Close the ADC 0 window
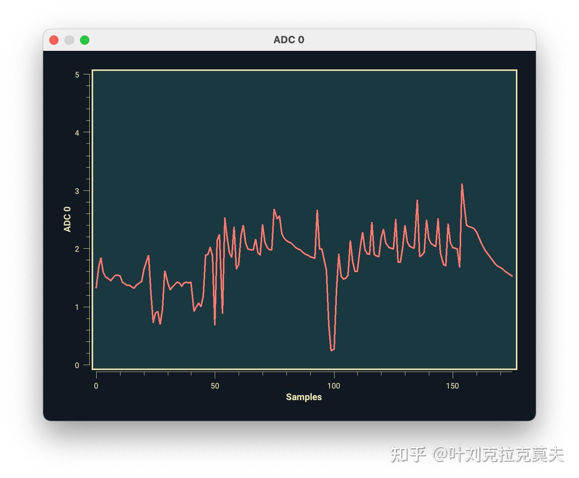Screen dimensions: 579x478 pos(54,40)
